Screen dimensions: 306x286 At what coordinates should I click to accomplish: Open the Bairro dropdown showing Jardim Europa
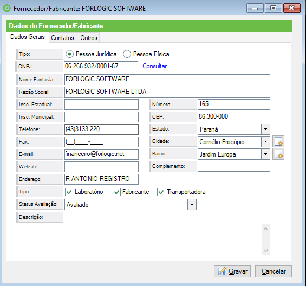pos(265,154)
